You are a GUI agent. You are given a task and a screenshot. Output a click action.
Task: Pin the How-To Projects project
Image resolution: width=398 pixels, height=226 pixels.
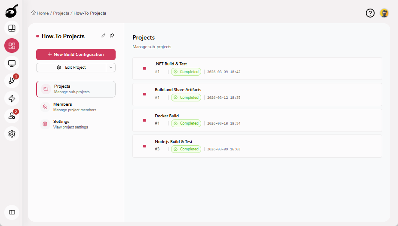pos(112,36)
